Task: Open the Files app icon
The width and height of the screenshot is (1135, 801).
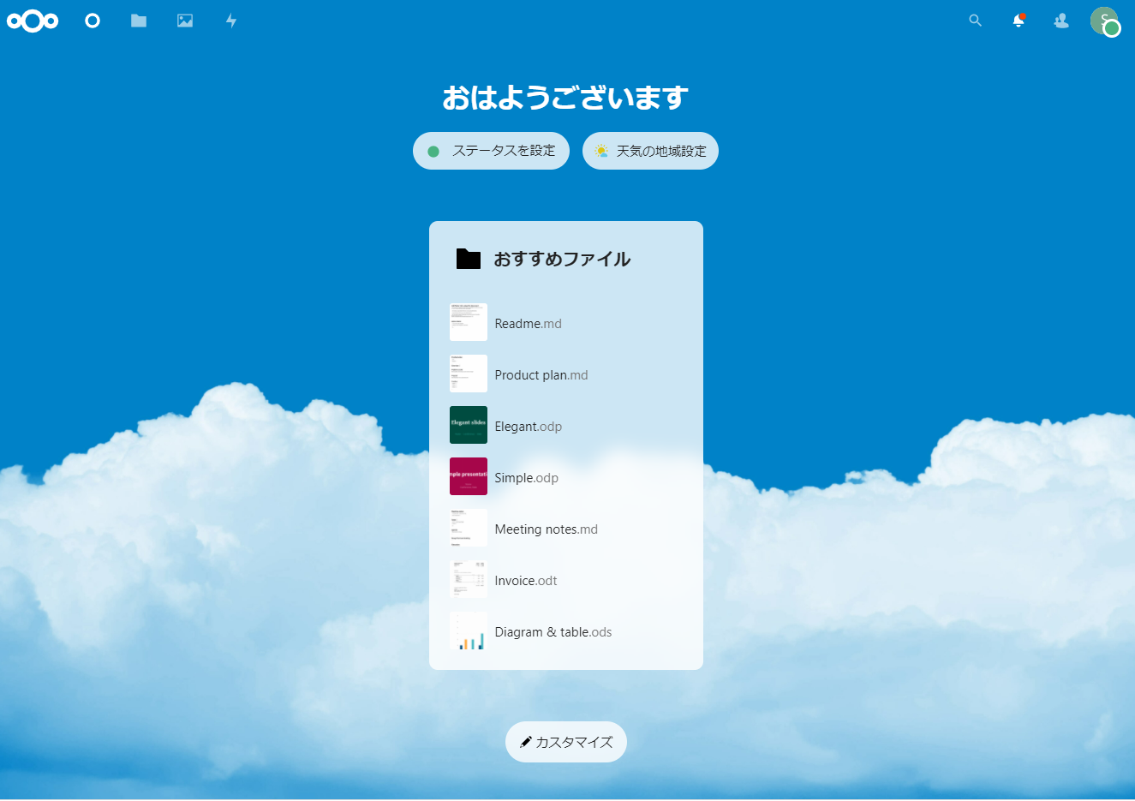Action: (139, 21)
